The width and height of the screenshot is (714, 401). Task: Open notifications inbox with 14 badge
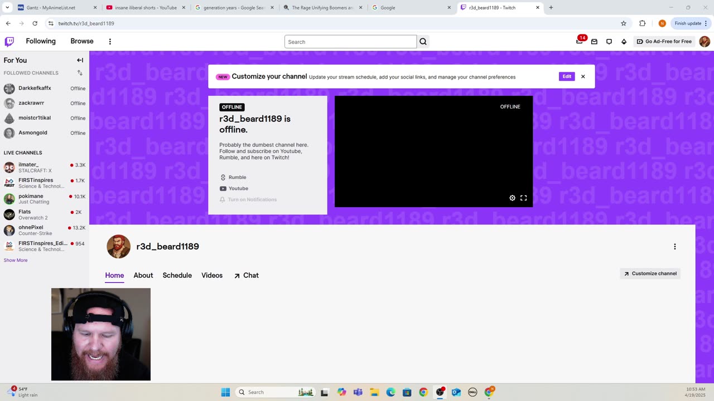click(x=580, y=41)
